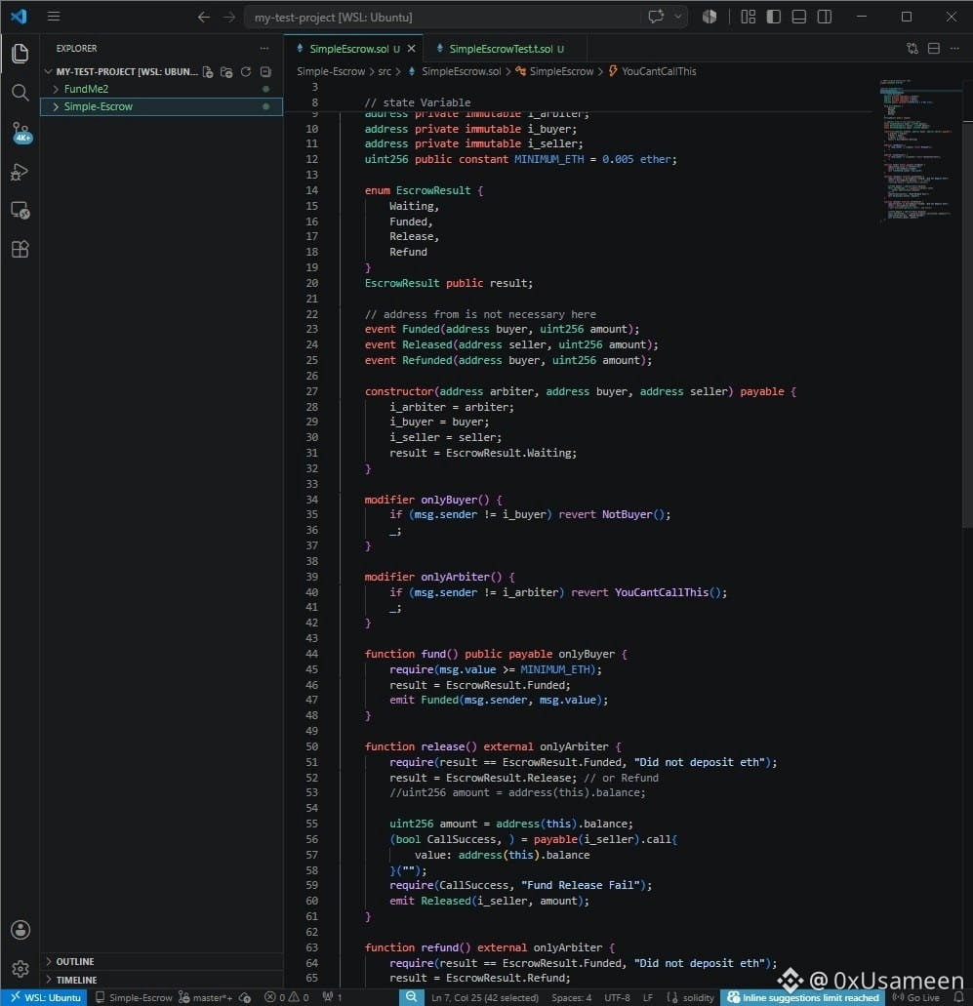Start Go Live server
The width and height of the screenshot is (973, 1006).
coord(915,997)
